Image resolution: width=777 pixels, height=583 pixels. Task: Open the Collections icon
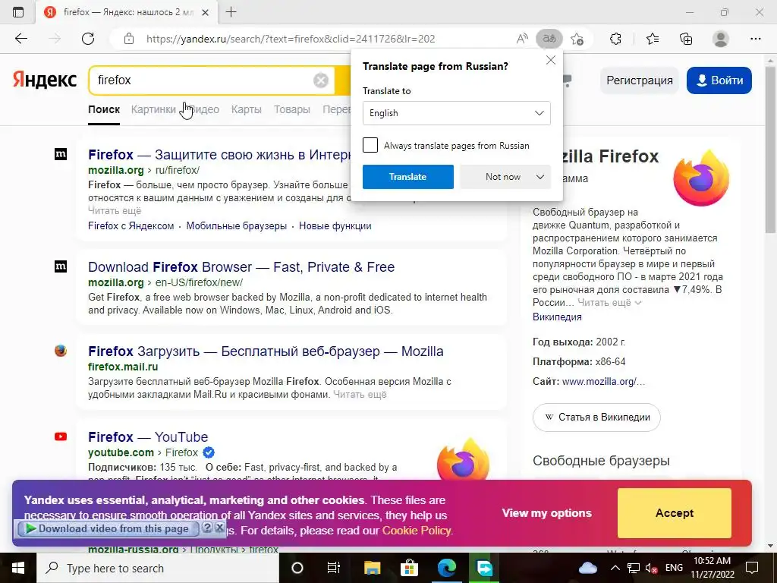(686, 39)
